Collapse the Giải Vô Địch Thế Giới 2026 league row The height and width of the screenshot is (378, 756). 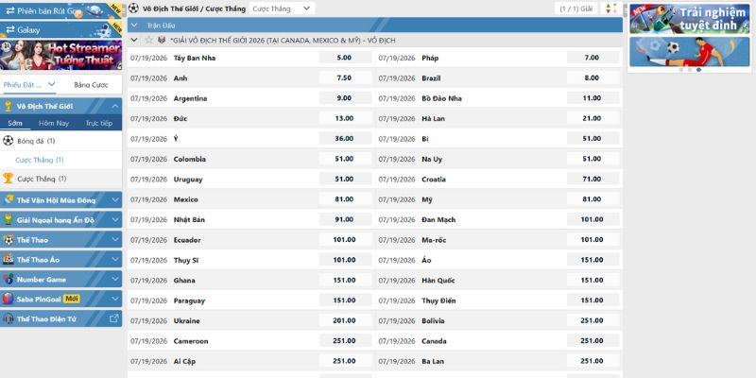coord(134,40)
